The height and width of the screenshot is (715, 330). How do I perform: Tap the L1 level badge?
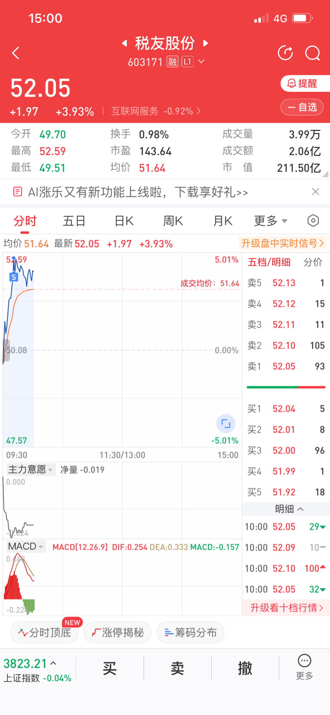pos(187,61)
